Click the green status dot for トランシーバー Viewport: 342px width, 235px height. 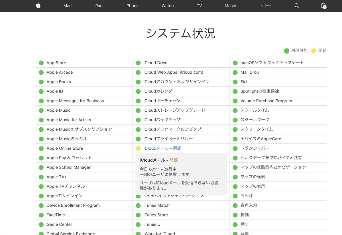pos(235,148)
